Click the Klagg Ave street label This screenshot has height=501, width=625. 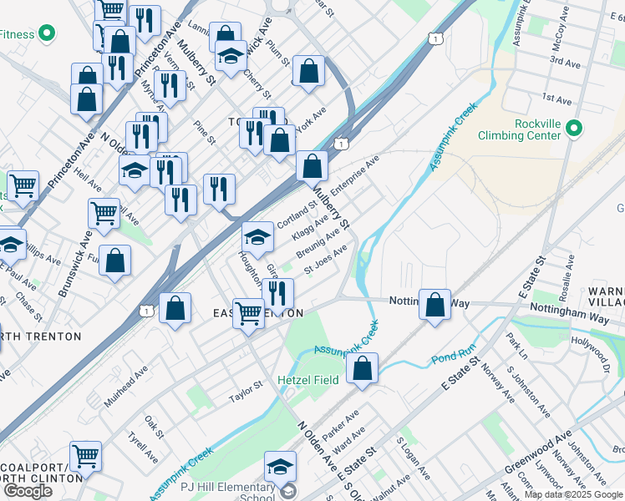coord(310,227)
